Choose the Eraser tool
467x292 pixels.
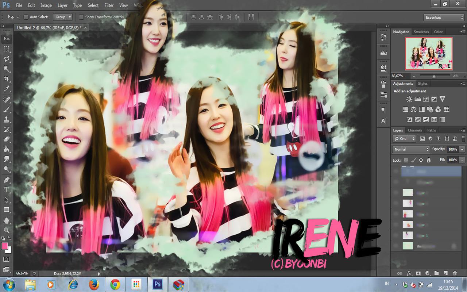[7, 139]
